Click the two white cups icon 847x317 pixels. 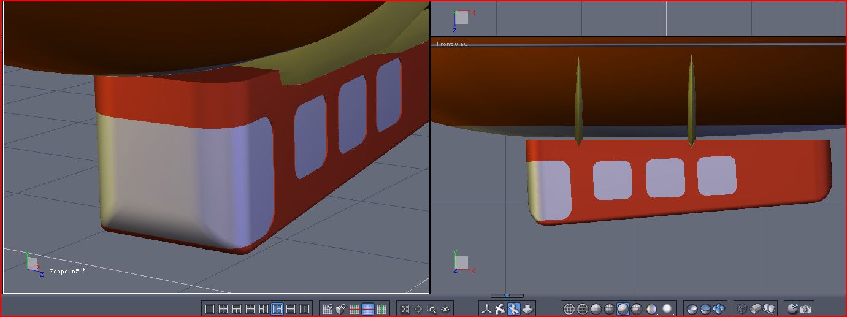coord(770,308)
